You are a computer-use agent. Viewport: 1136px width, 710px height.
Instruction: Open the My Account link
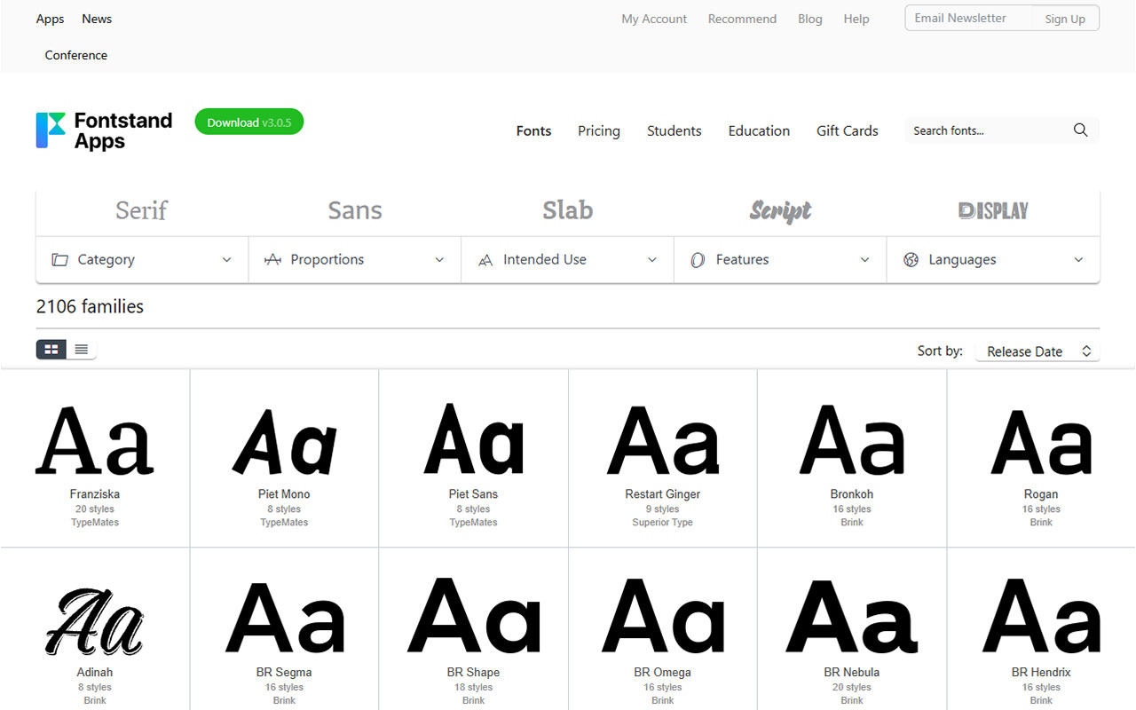pyautogui.click(x=654, y=19)
